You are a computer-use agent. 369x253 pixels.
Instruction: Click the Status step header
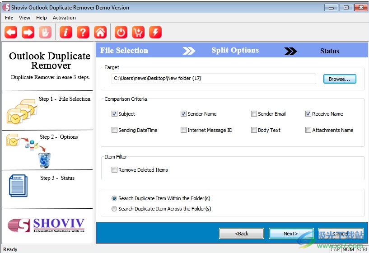pyautogui.click(x=329, y=51)
